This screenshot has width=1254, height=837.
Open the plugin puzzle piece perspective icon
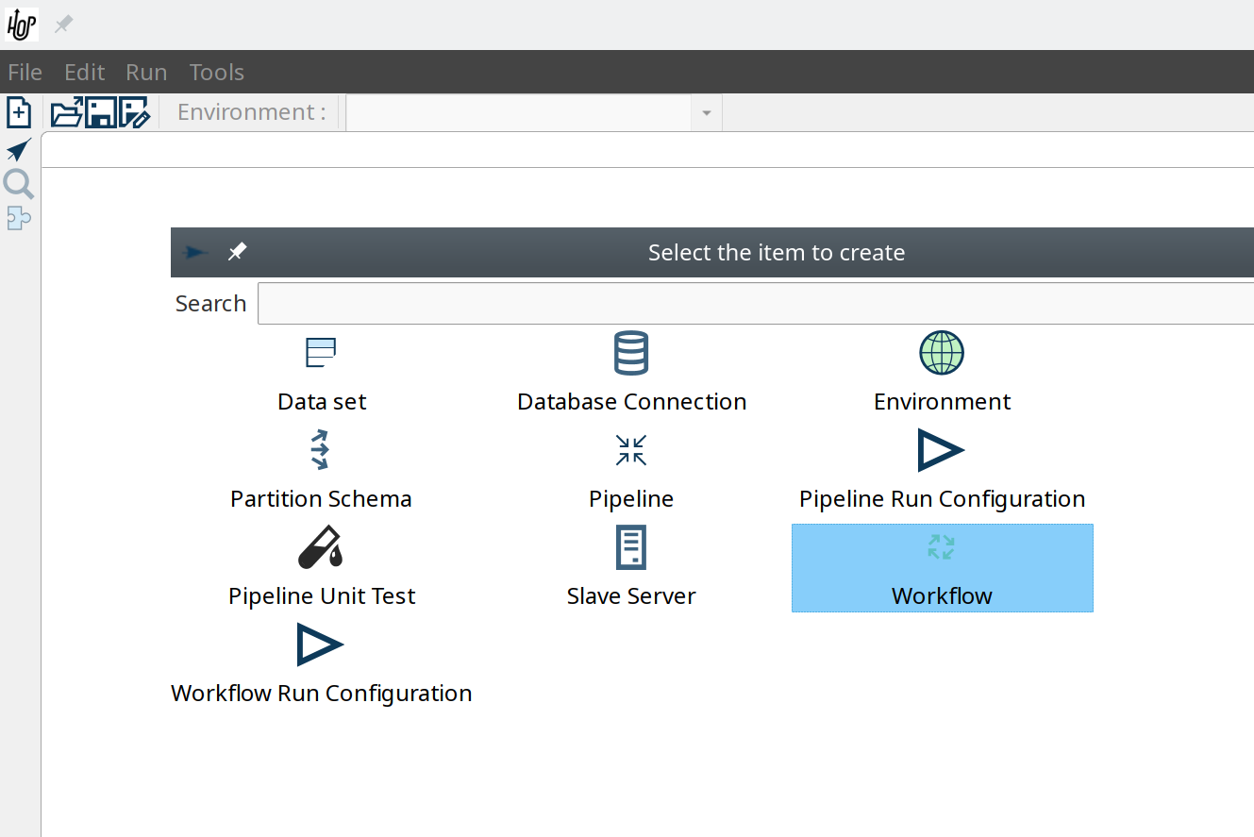tap(19, 219)
